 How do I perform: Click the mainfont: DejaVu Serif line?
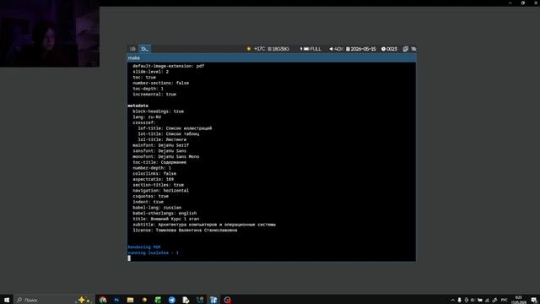pyautogui.click(x=160, y=145)
